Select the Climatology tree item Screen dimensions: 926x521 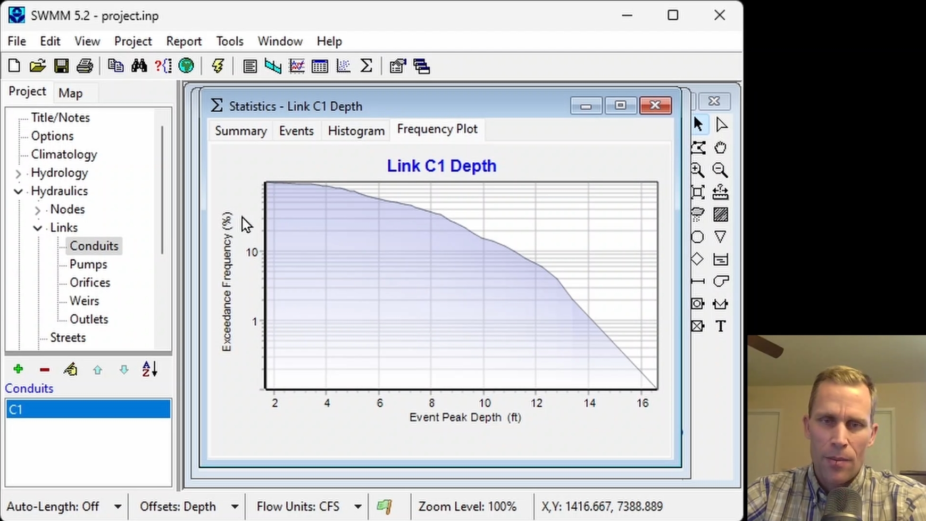point(64,154)
